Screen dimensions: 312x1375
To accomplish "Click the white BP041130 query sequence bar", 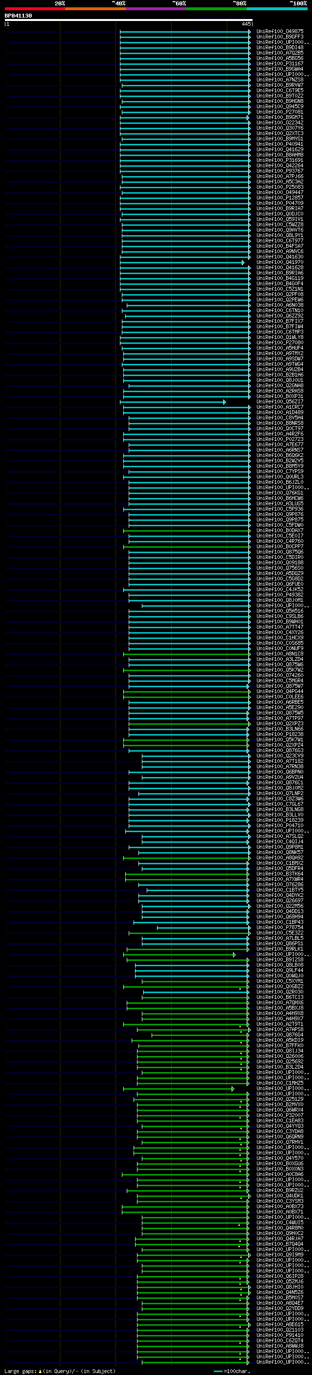I will click(x=129, y=20).
